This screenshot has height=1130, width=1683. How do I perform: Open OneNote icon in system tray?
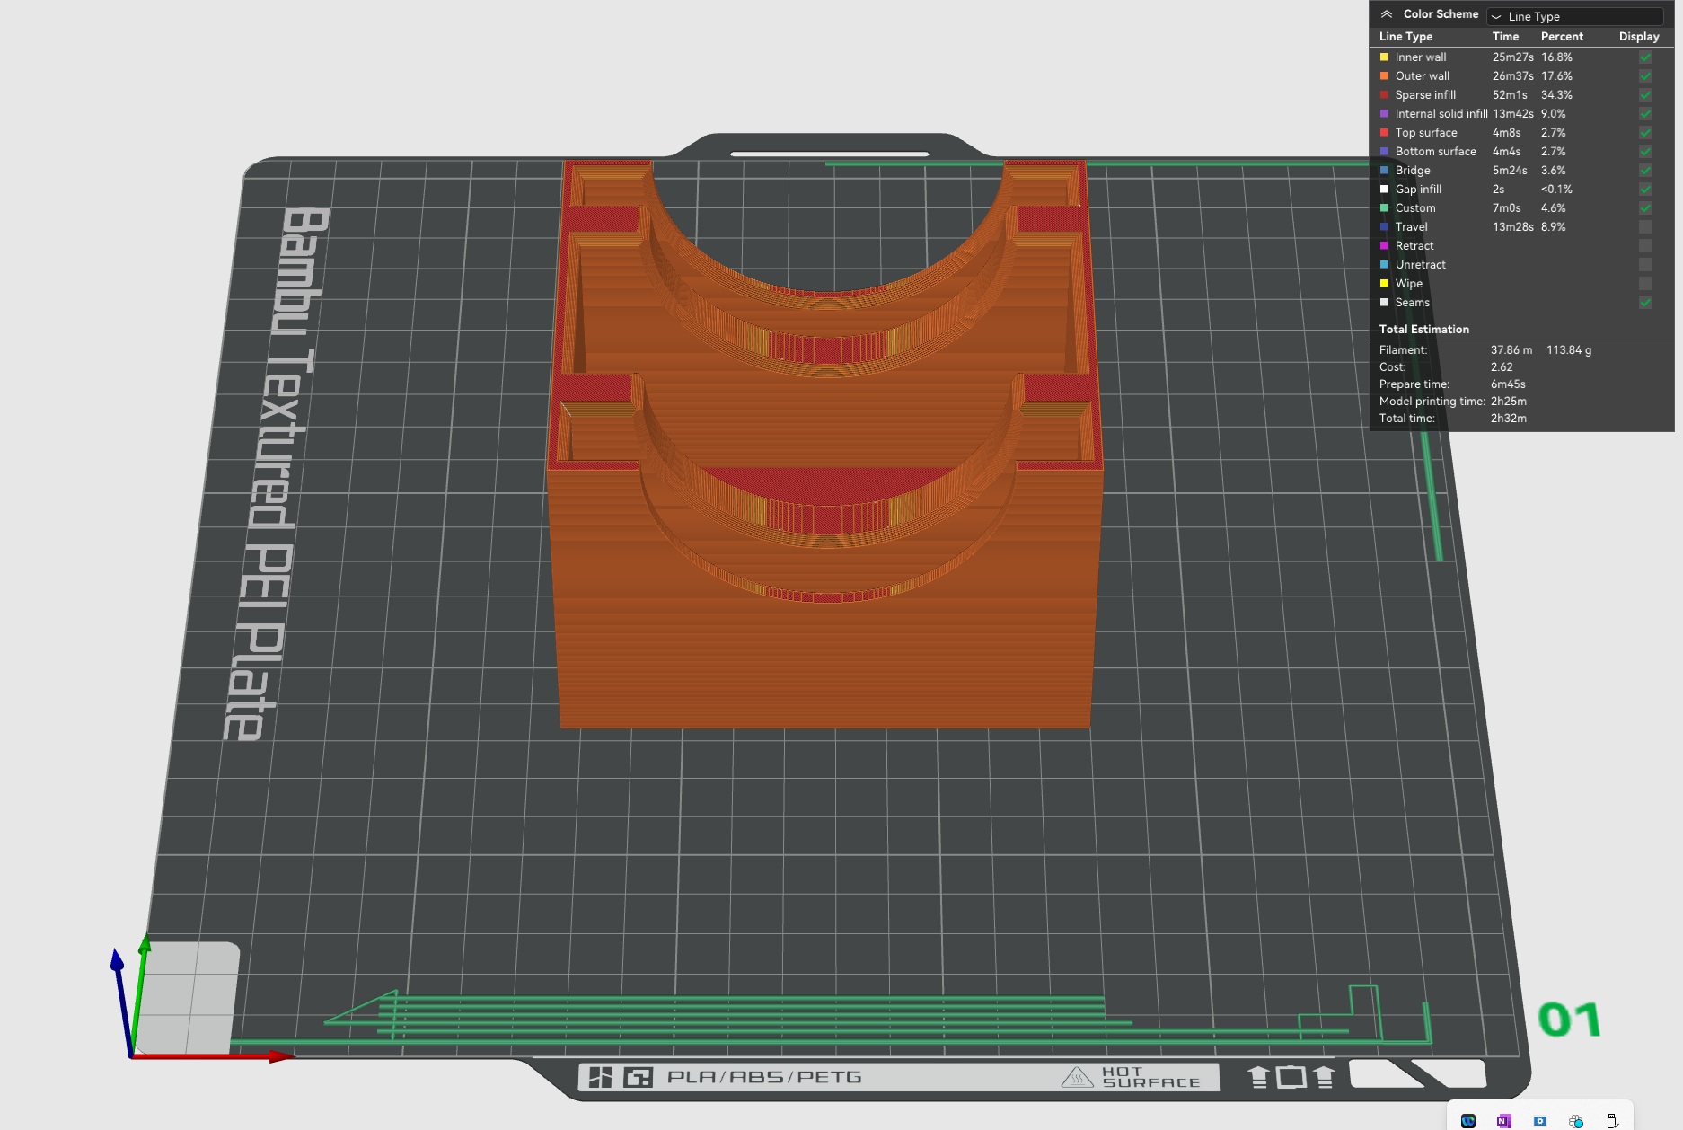1503,1120
